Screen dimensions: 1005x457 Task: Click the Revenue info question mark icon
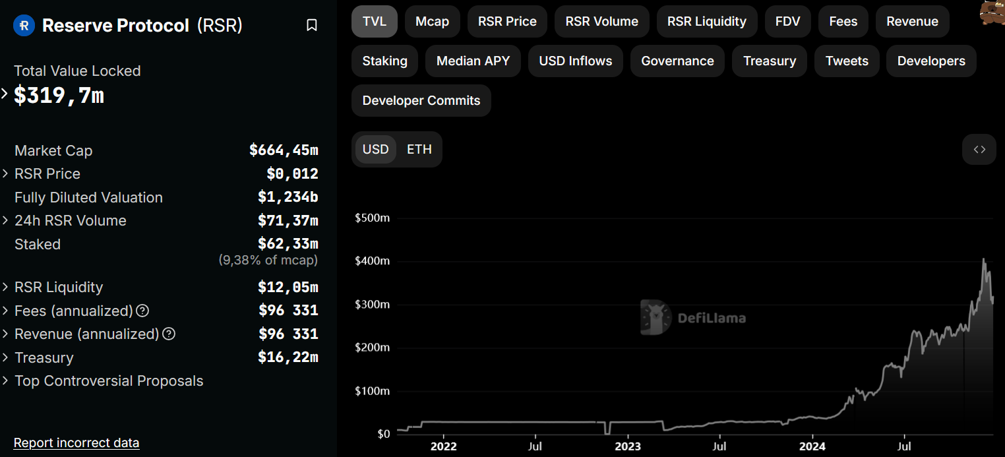[169, 334]
